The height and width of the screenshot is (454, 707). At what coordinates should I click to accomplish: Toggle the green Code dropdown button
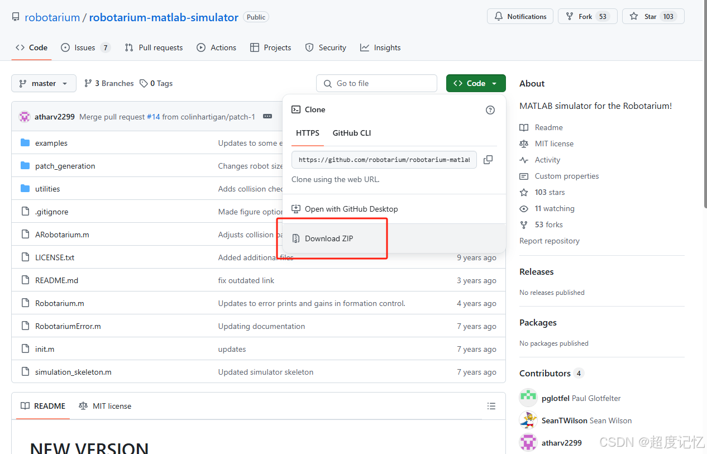click(476, 83)
